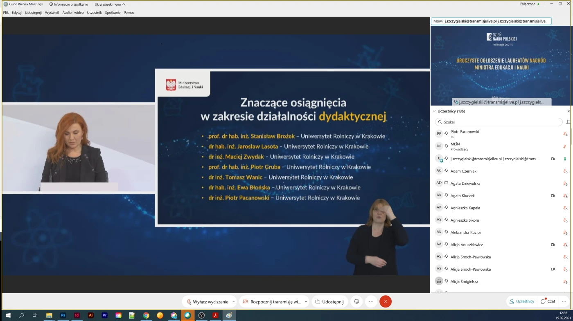Open Photoshop from the taskbar
Viewport: 573px width, 321px height.
pyautogui.click(x=63, y=315)
